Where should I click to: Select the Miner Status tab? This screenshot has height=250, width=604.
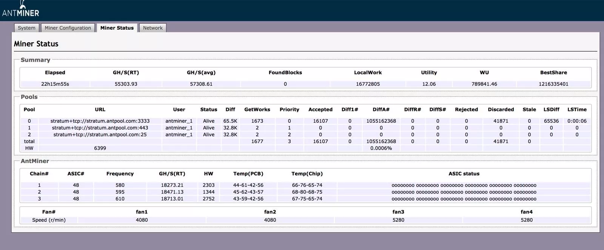pyautogui.click(x=117, y=28)
